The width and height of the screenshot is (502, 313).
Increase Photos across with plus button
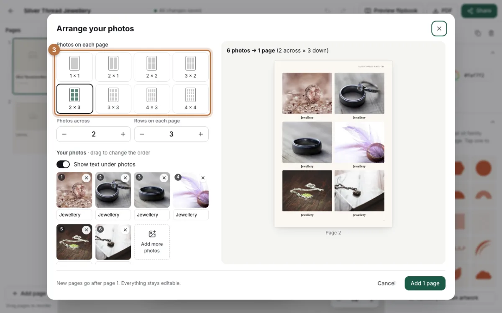tap(123, 134)
